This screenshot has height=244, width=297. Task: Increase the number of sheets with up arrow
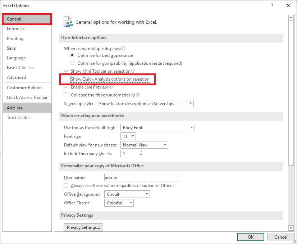pyautogui.click(x=141, y=152)
